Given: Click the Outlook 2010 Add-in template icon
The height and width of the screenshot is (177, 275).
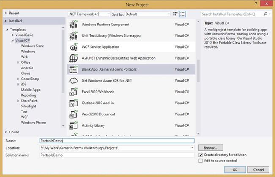Looking at the screenshot, I should click(73, 103).
